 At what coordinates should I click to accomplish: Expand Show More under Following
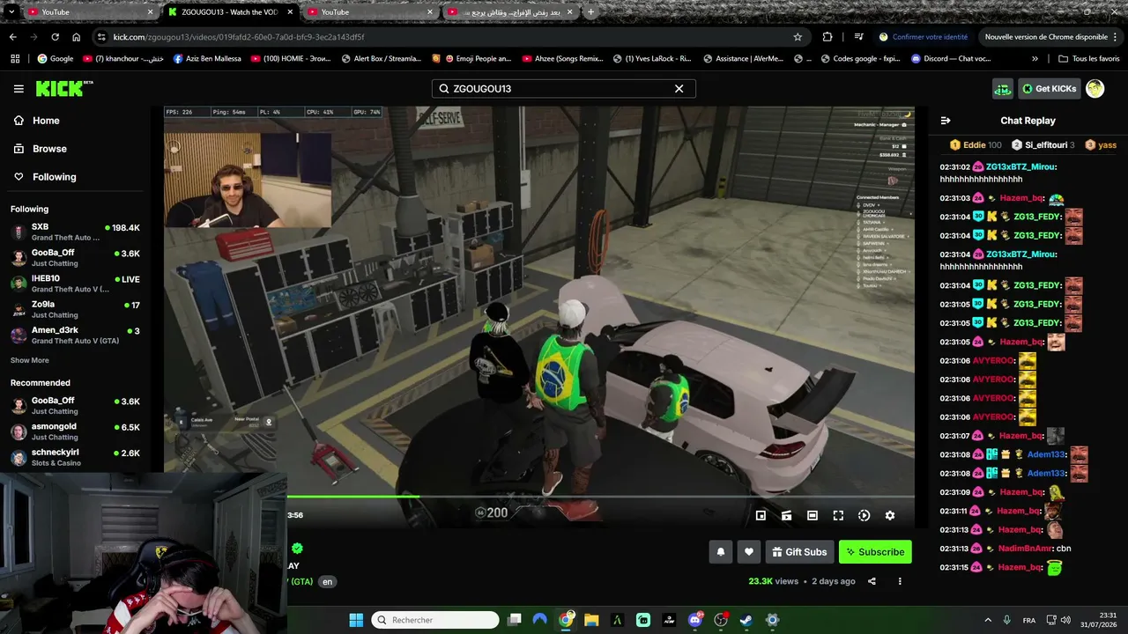[30, 360]
